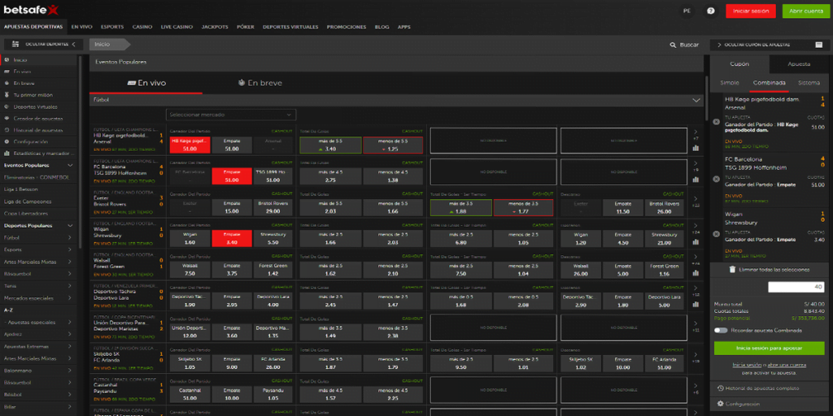
Task: Click the search magnifier icon
Action: pyautogui.click(x=673, y=45)
